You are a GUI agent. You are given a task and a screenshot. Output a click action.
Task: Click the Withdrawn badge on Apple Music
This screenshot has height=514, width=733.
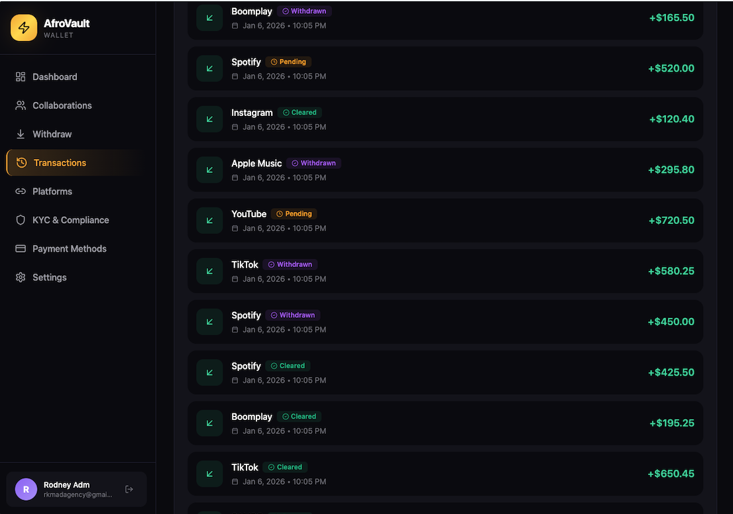tap(314, 163)
